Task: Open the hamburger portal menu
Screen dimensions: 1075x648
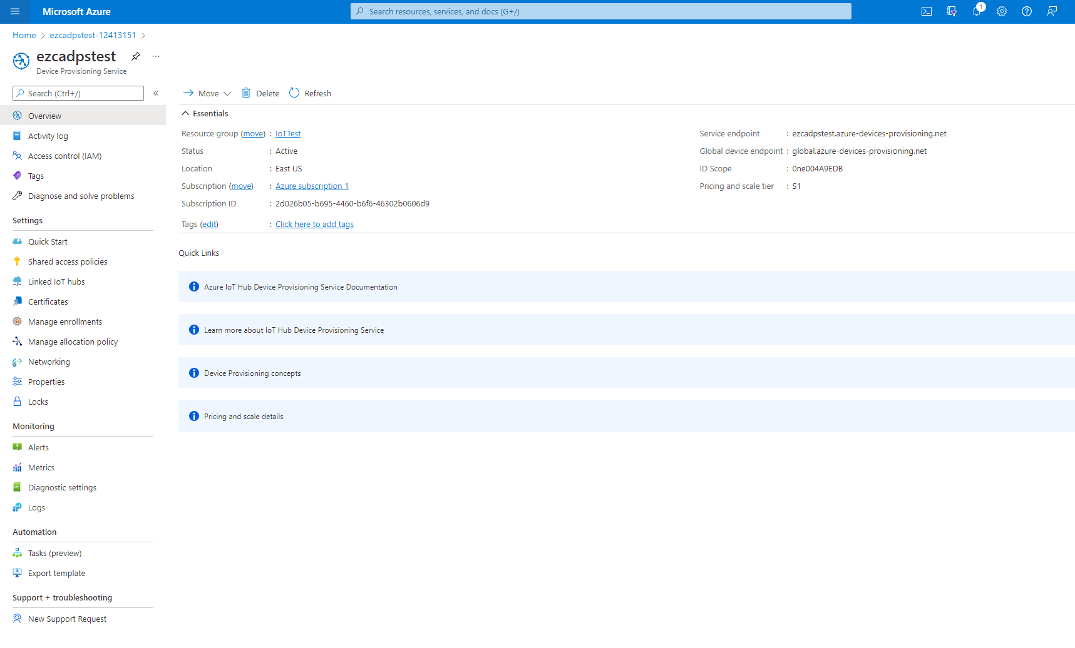Action: (16, 11)
